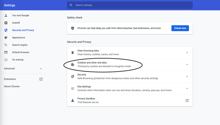220x125 pixels.
Task: Open Clear browsing data settings
Action: click(x=130, y=52)
